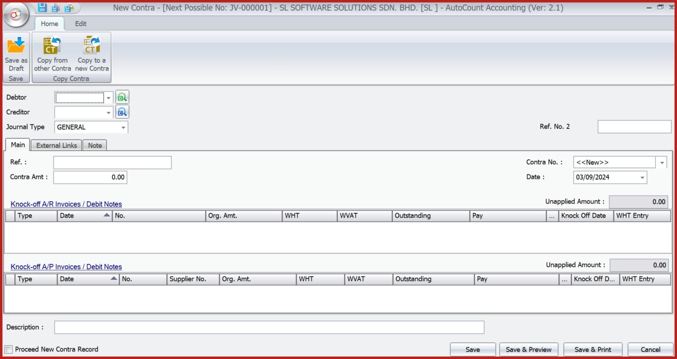Open the Journal Type dropdown
This screenshot has height=359, width=677.
[123, 127]
